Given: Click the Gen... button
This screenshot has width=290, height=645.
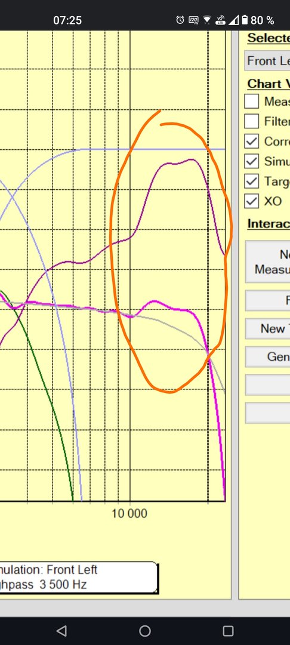Looking at the screenshot, I should (x=268, y=356).
